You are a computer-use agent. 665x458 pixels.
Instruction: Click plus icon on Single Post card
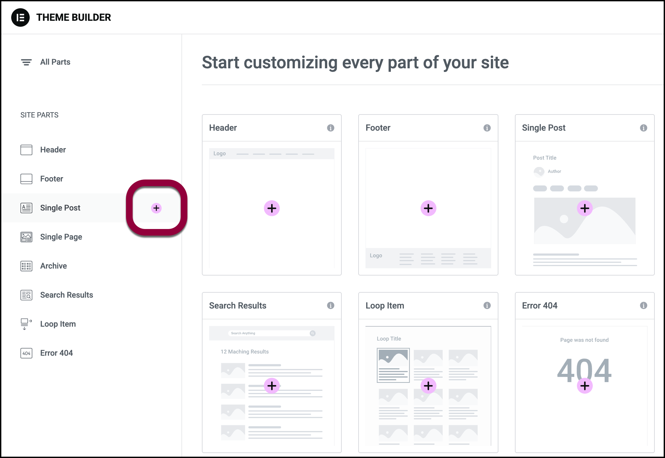(585, 208)
